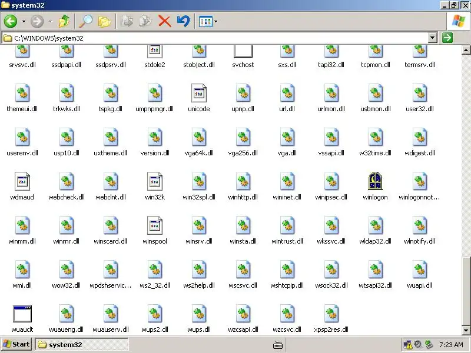Toggle the Folders pane button
This screenshot has height=353, width=471.
pos(104,21)
